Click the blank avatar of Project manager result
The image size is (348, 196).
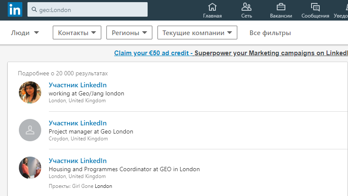(x=30, y=130)
